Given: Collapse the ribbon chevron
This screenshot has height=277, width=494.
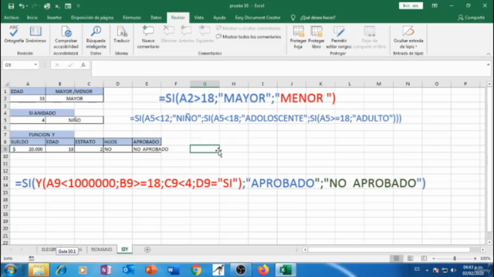Looking at the screenshot, I should [x=488, y=54].
